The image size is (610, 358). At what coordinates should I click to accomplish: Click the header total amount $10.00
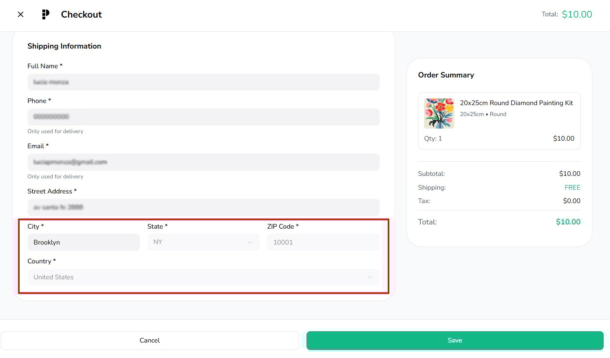point(577,15)
